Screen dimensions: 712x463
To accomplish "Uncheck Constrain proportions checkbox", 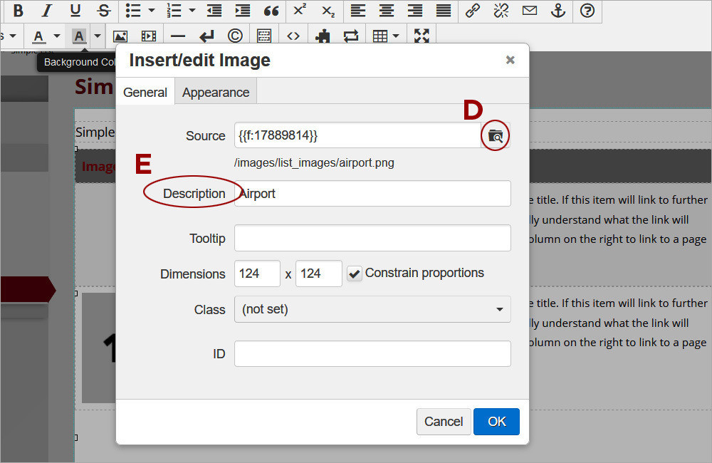I will pos(355,274).
